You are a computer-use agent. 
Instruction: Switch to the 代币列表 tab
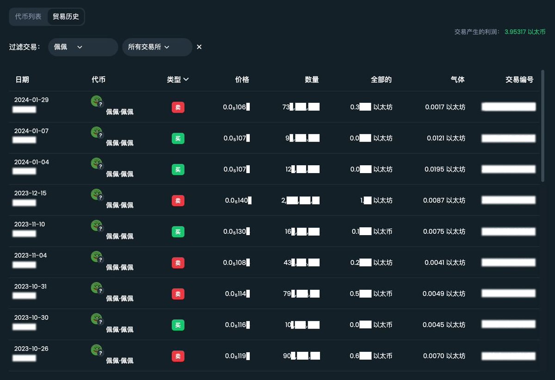[x=28, y=17]
